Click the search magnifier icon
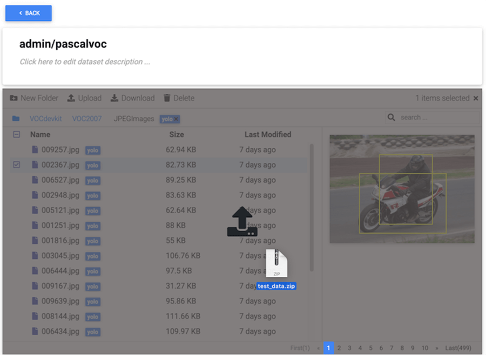 pos(391,117)
